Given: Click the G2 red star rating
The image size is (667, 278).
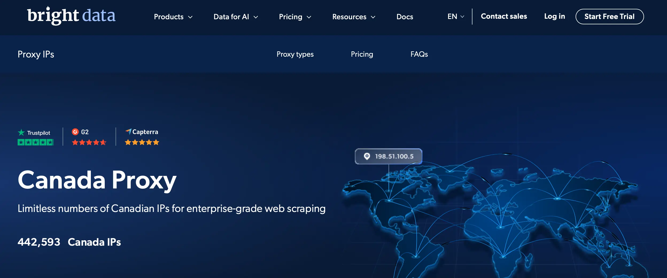Looking at the screenshot, I should point(89,142).
